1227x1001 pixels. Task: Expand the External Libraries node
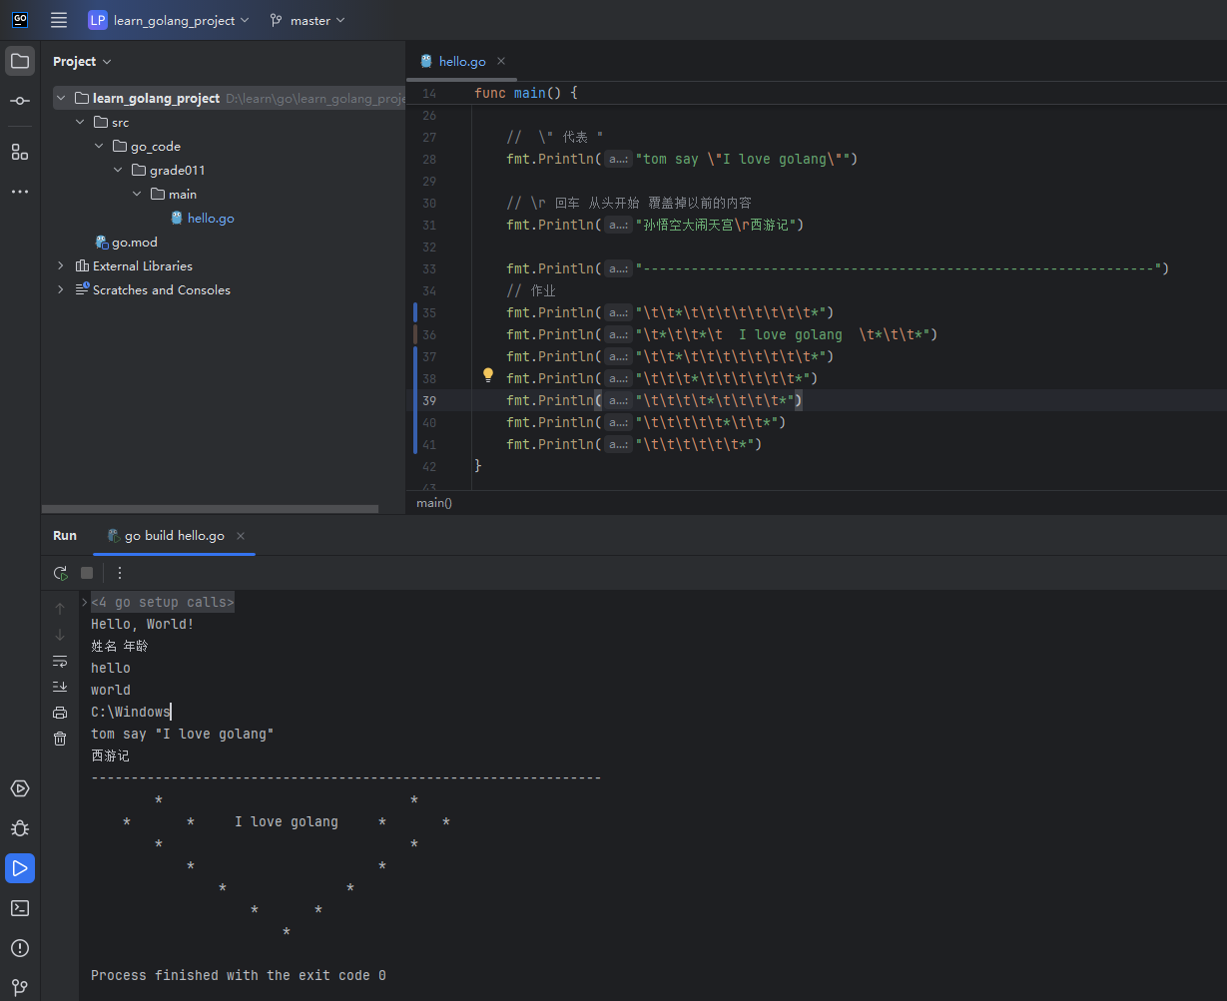tap(61, 265)
